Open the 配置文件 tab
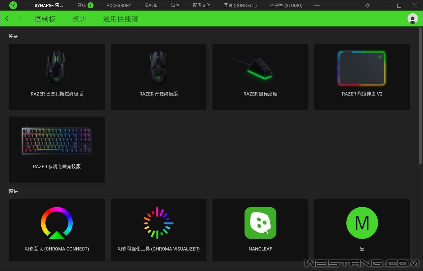423x271 pixels. (x=202, y=5)
